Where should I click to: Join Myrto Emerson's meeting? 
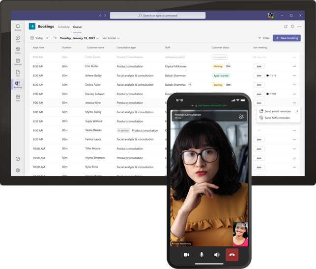(x=259, y=158)
